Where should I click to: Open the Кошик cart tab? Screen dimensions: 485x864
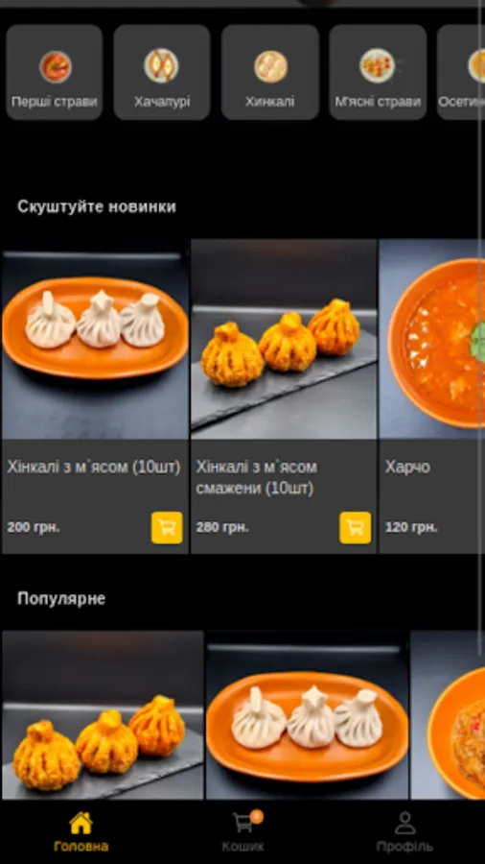coord(242,832)
